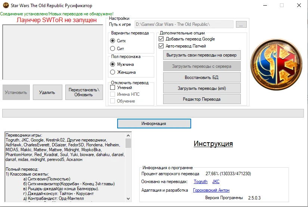Viewport: 308px width, 207px height.
Task: Click the scrollbar thumb of the info text box
Action: click(128, 143)
